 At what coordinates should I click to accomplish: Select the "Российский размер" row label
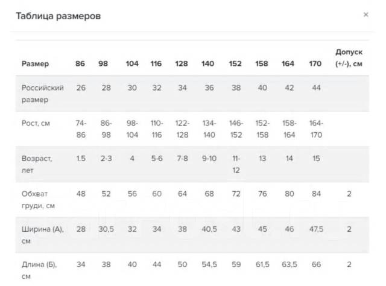click(43, 94)
